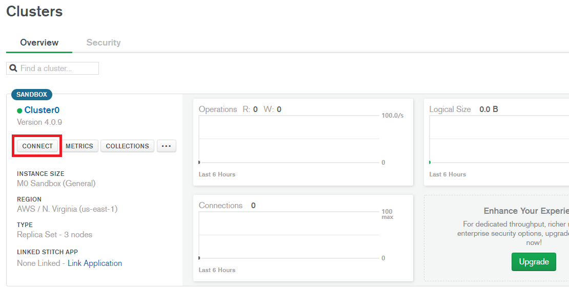Open COLLECTIONS for Cluster0
This screenshot has height=291, width=569.
tap(127, 146)
